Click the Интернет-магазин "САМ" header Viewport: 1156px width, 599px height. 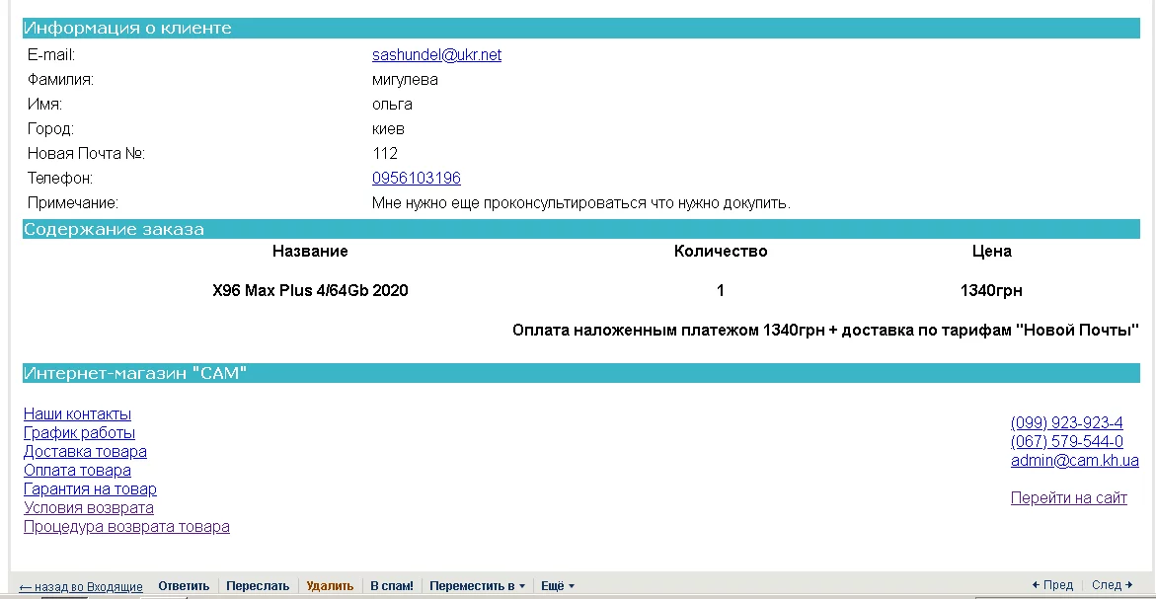[x=580, y=373]
